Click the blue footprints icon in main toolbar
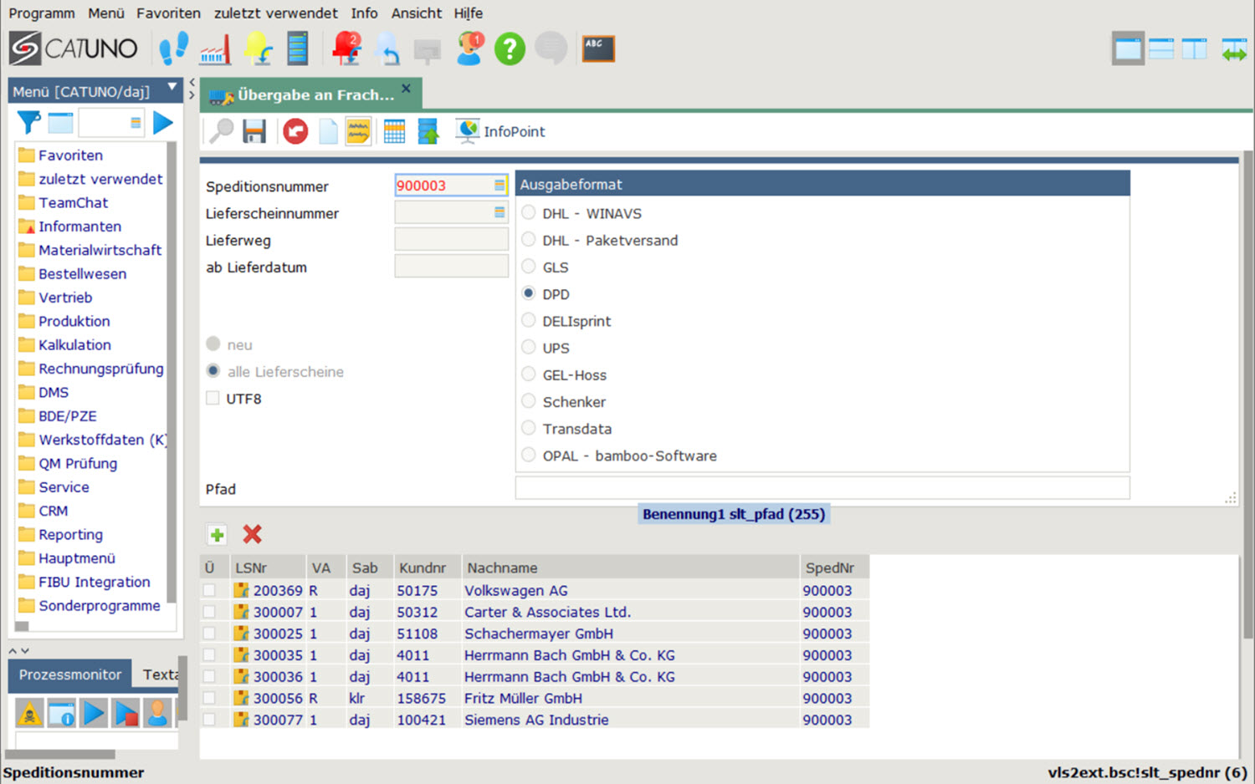This screenshot has width=1255, height=784. [x=173, y=49]
